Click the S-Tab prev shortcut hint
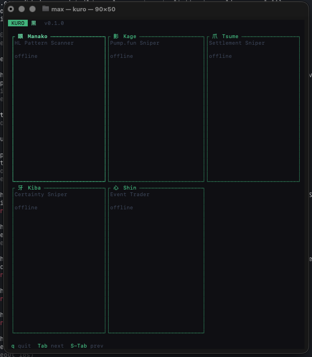 point(87,346)
